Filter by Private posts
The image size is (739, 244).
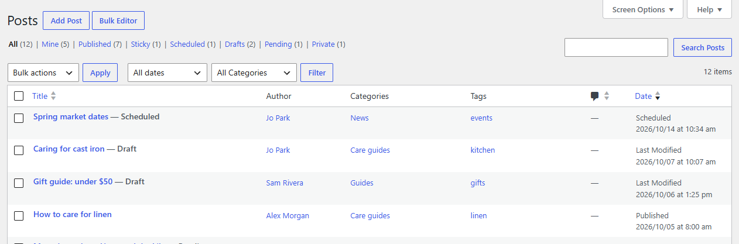pyautogui.click(x=323, y=44)
